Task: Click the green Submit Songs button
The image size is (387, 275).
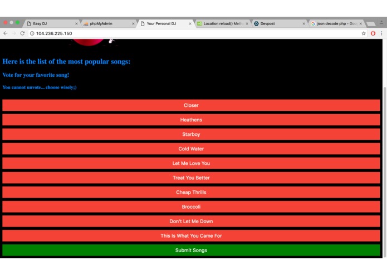Action: [191, 251]
